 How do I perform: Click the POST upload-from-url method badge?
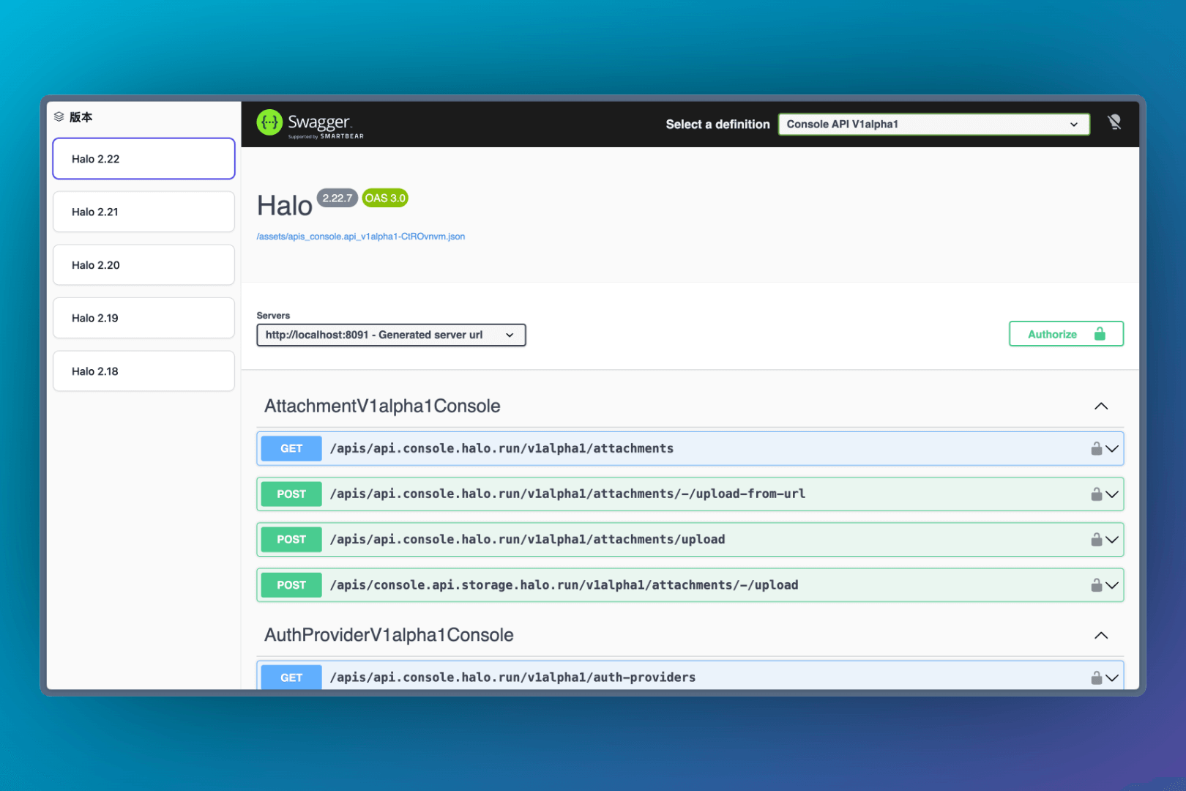pyautogui.click(x=291, y=494)
